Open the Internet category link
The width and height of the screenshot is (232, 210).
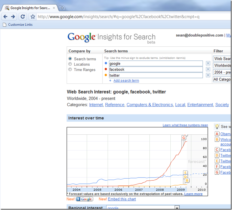pos(96,105)
